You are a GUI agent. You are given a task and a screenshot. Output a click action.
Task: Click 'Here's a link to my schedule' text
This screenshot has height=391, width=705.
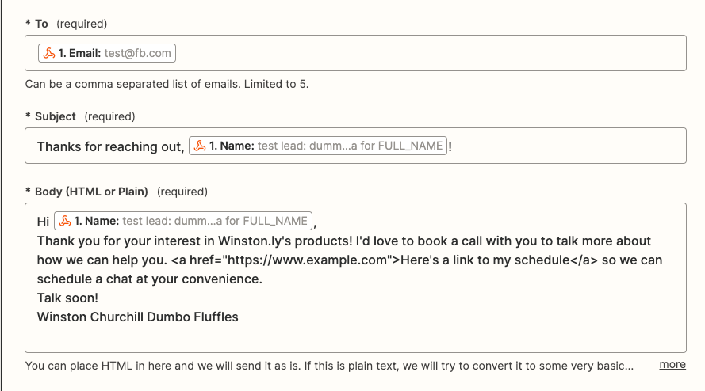[x=485, y=260]
